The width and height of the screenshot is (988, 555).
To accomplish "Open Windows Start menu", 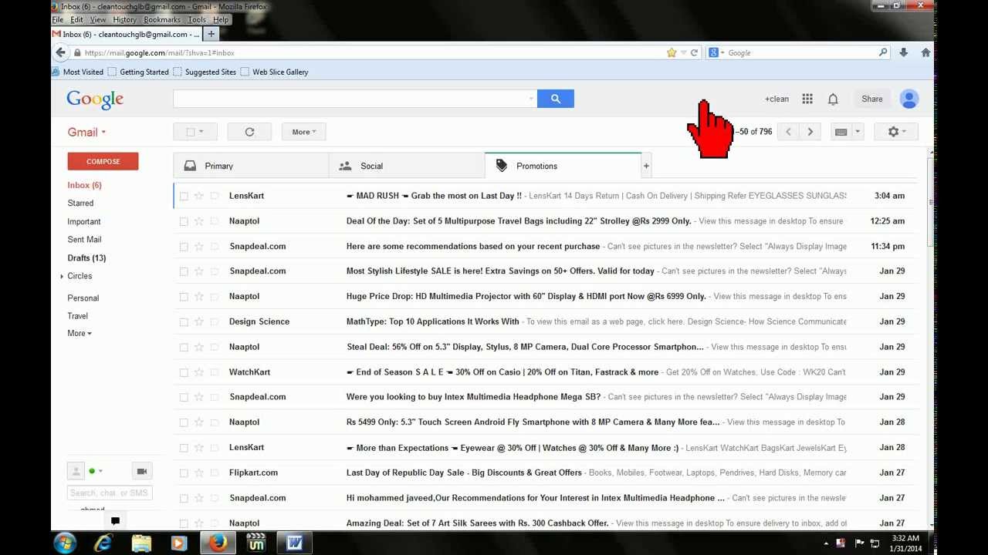I will 65,543.
